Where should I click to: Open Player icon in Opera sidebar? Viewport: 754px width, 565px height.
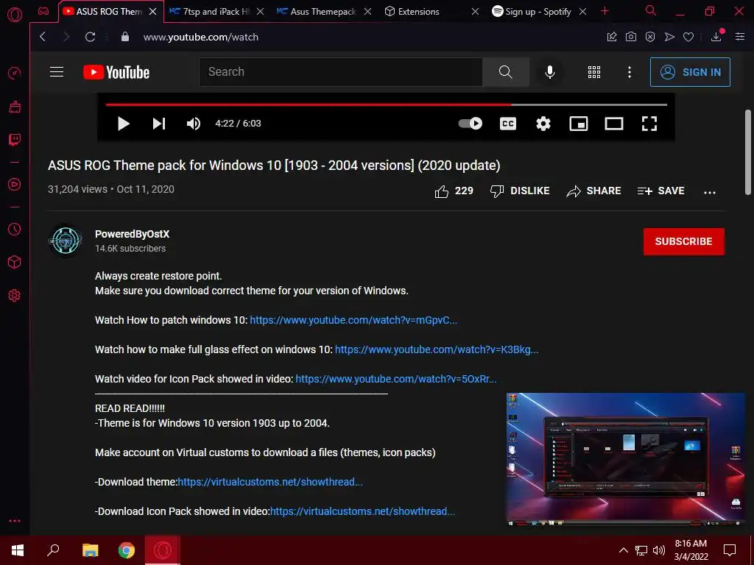(15, 185)
